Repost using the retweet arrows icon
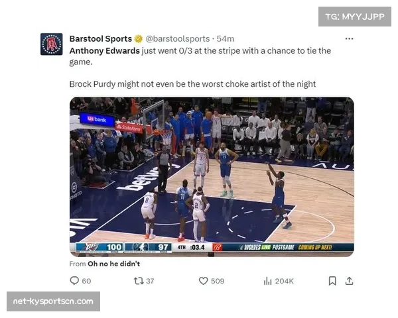398x318 pixels. tap(139, 281)
